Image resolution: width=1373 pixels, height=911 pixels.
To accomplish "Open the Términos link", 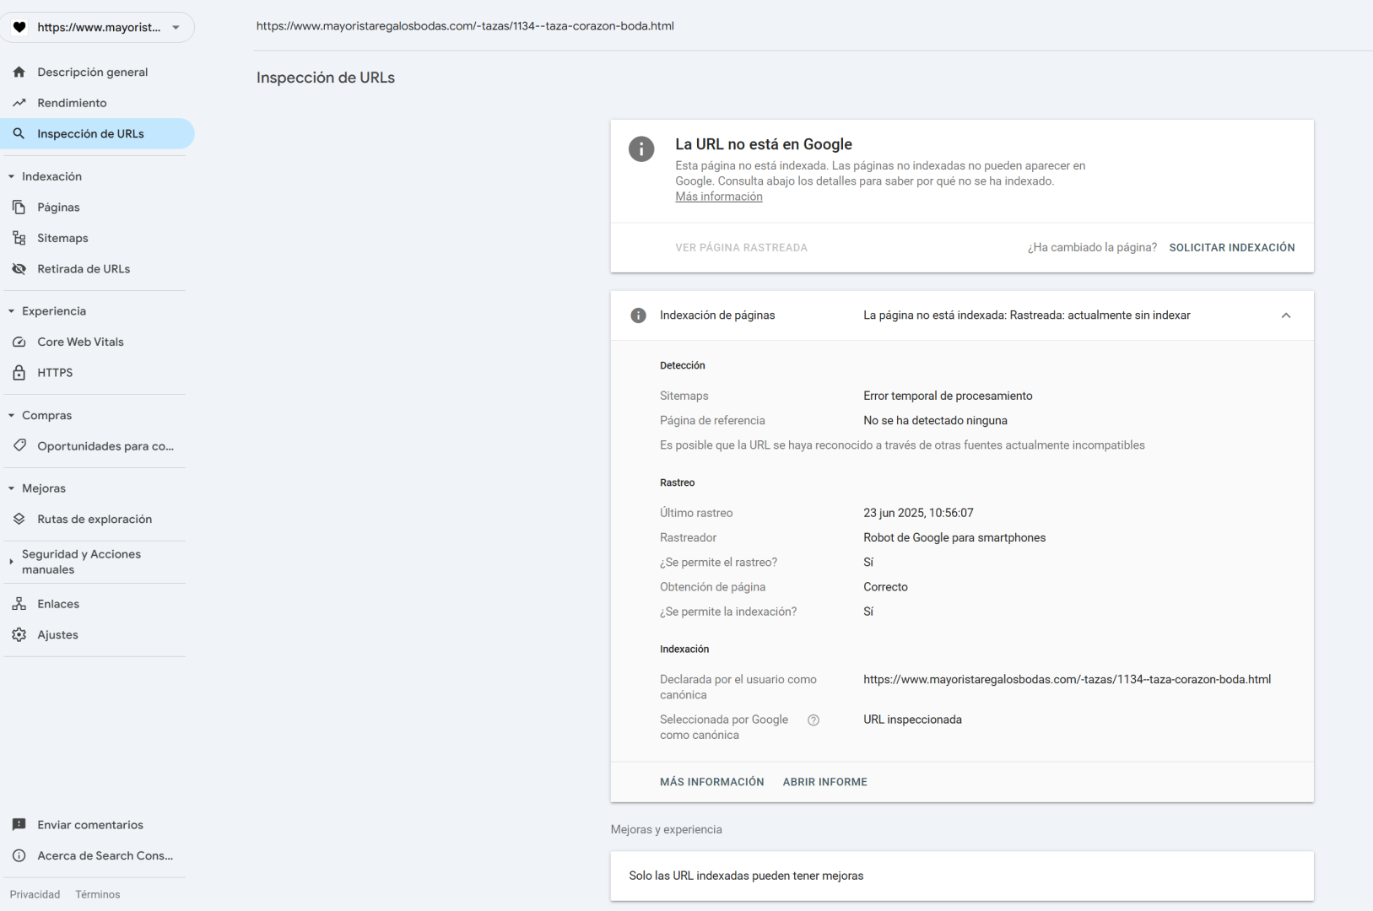I will tap(98, 894).
